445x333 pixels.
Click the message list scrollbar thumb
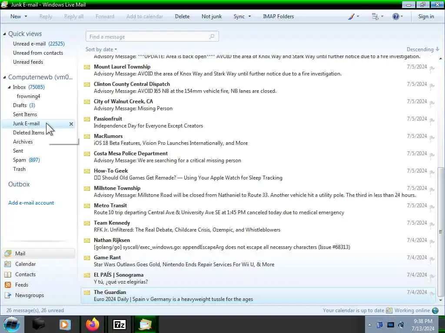(441, 232)
